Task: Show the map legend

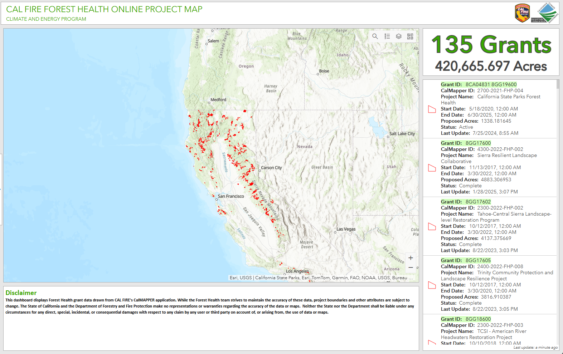Action: [387, 36]
